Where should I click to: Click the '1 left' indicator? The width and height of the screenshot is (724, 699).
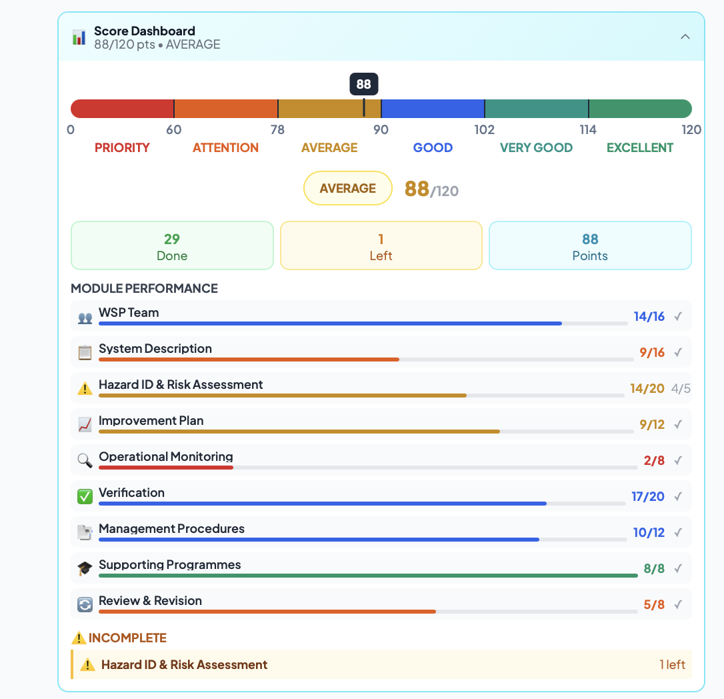pyautogui.click(x=672, y=665)
